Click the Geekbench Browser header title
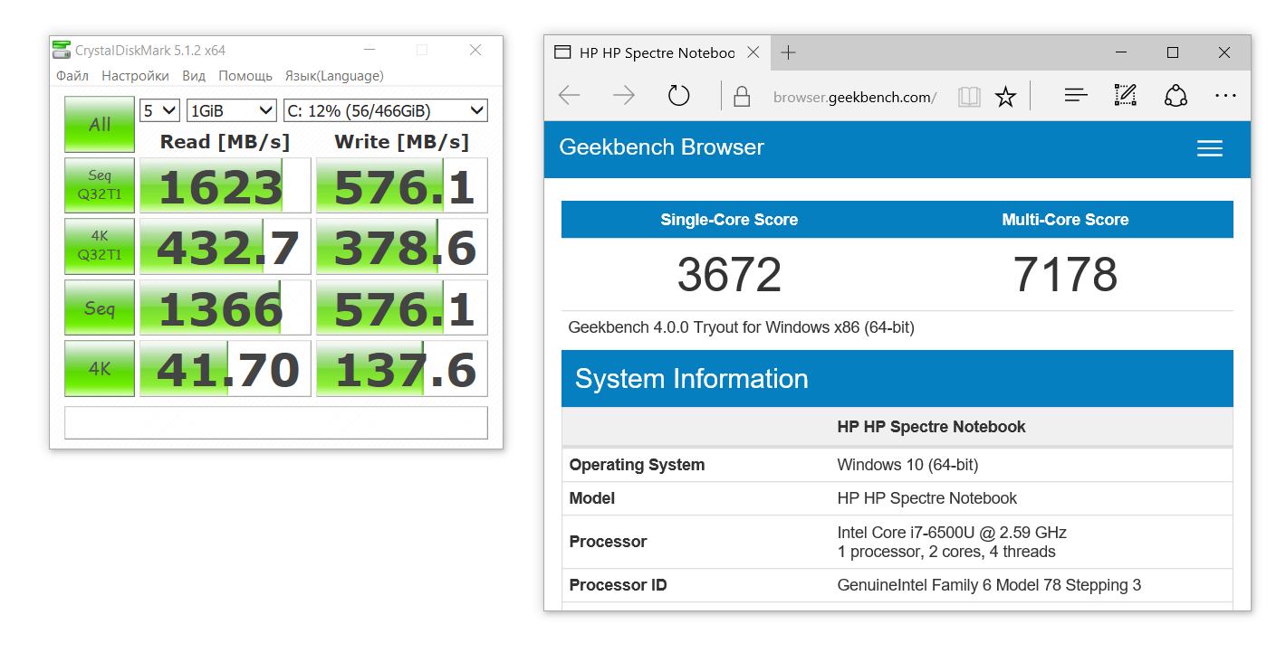 pyautogui.click(x=661, y=147)
